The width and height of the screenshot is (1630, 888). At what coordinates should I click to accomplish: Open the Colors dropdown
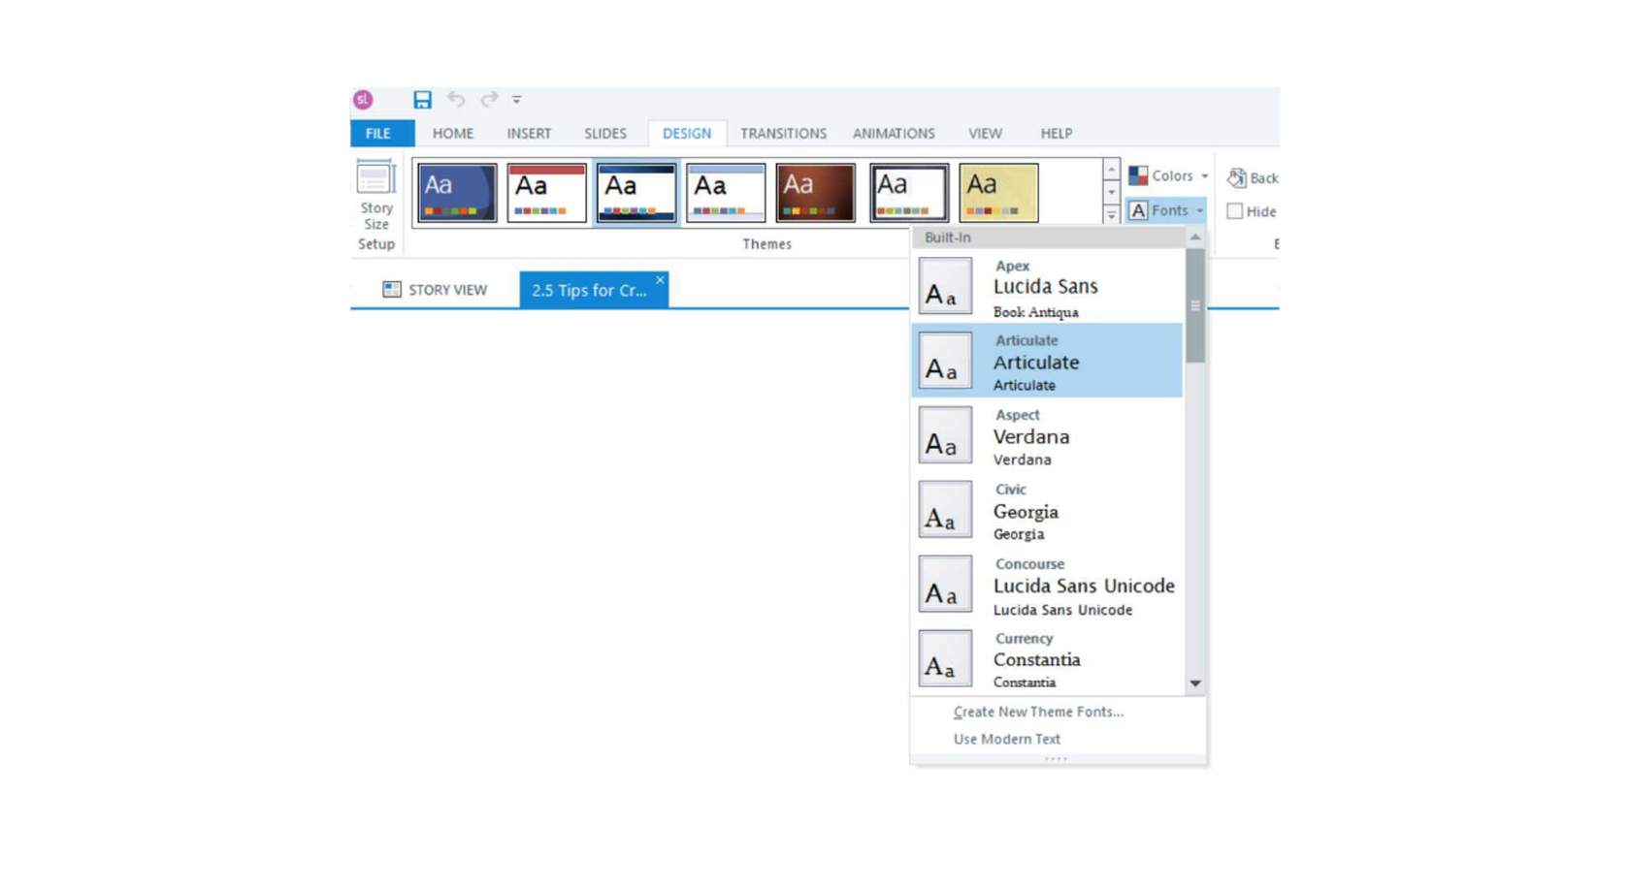pos(1168,175)
